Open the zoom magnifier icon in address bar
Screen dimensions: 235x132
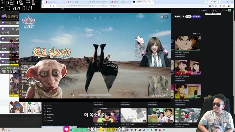coord(213,6)
